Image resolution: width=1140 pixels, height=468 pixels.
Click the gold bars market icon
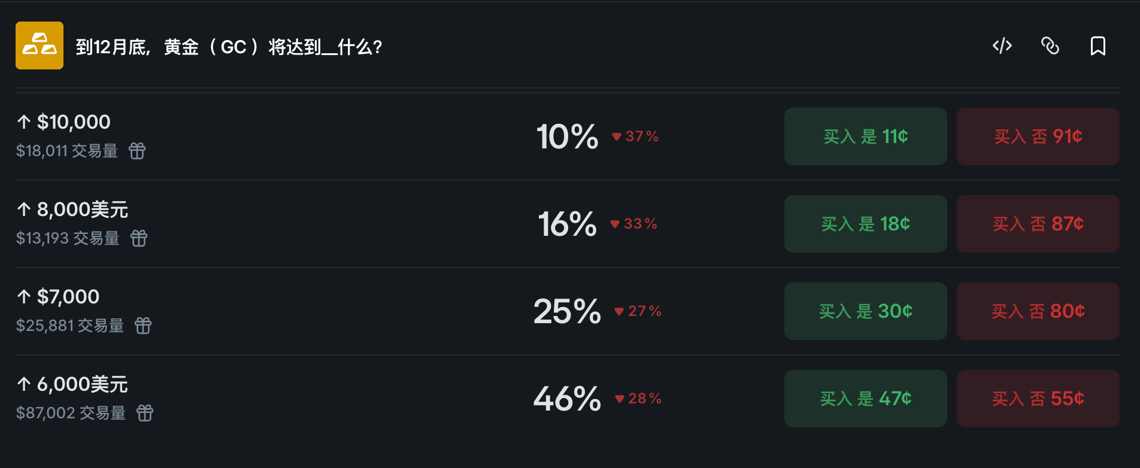(40, 45)
